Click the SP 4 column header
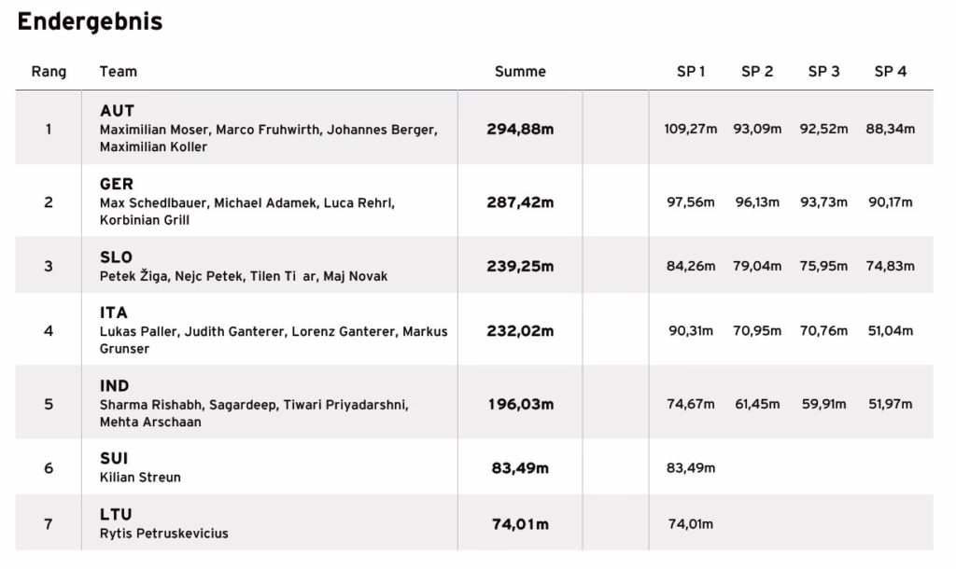The width and height of the screenshot is (956, 569). tap(890, 72)
